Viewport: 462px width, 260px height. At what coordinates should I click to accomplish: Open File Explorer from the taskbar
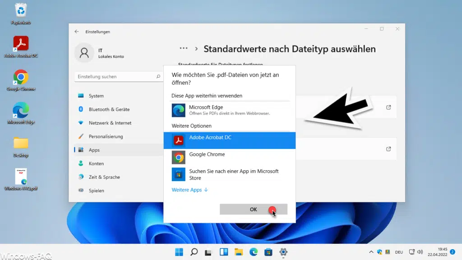pyautogui.click(x=239, y=252)
